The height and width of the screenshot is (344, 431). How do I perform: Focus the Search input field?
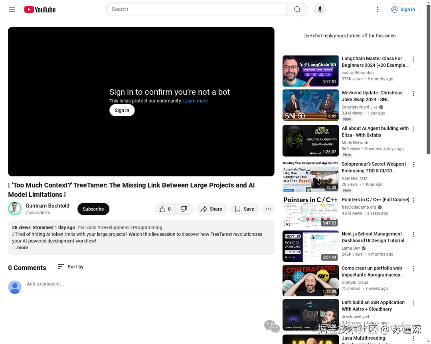(196, 9)
